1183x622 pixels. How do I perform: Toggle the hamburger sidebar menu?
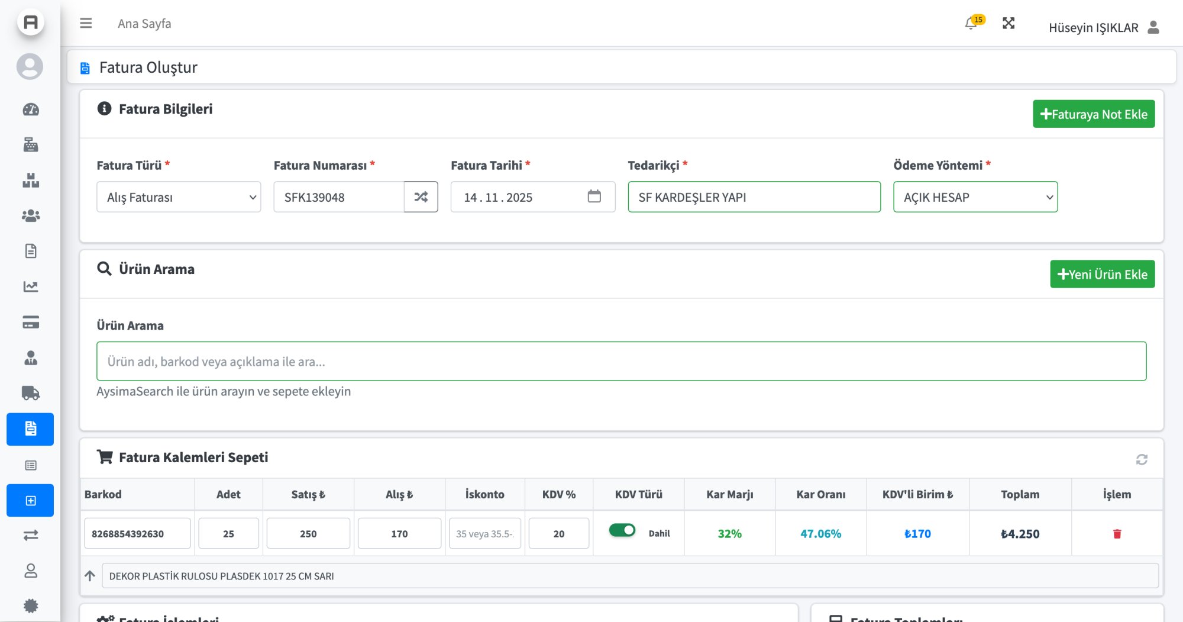(x=86, y=23)
